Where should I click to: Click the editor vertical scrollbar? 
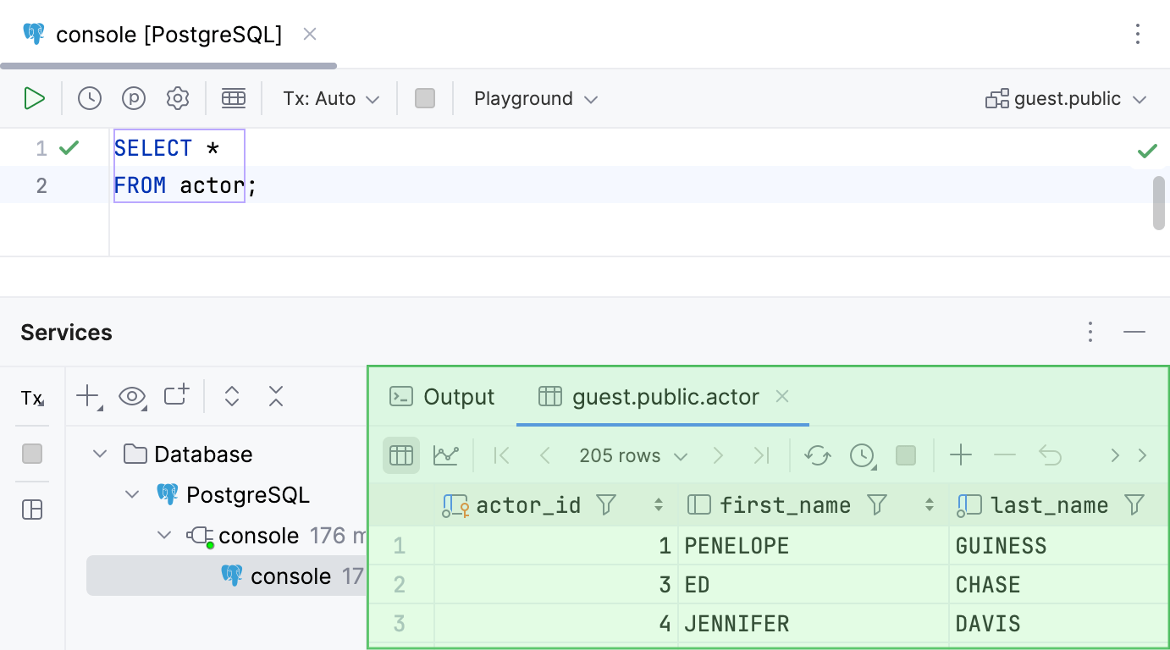1158,203
